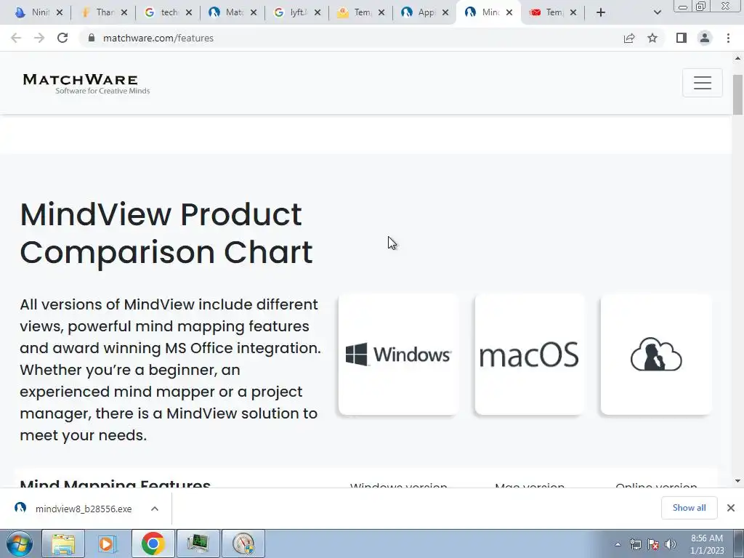Screen dimensions: 744x558
Task: Show hidden system tray icons
Action: (x=618, y=544)
